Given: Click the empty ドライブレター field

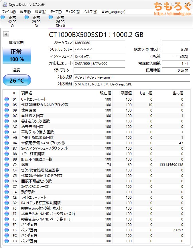Looking at the screenshot, I should (x=99, y=70).
